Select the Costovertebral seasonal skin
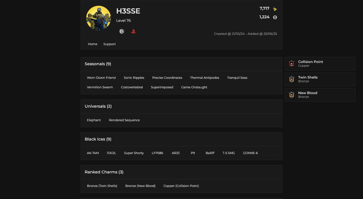The image size is (363, 199). click(132, 87)
